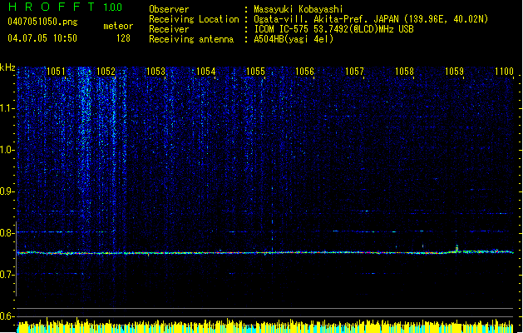Image resolution: width=523 pixels, height=333 pixels.
Task: Click the 0.9 kHz axis label
Action: (7, 191)
